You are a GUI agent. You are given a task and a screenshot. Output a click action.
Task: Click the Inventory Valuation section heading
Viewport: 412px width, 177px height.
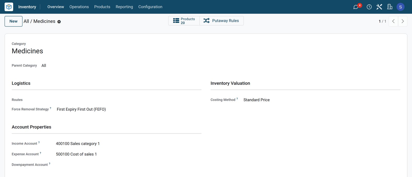click(230, 83)
